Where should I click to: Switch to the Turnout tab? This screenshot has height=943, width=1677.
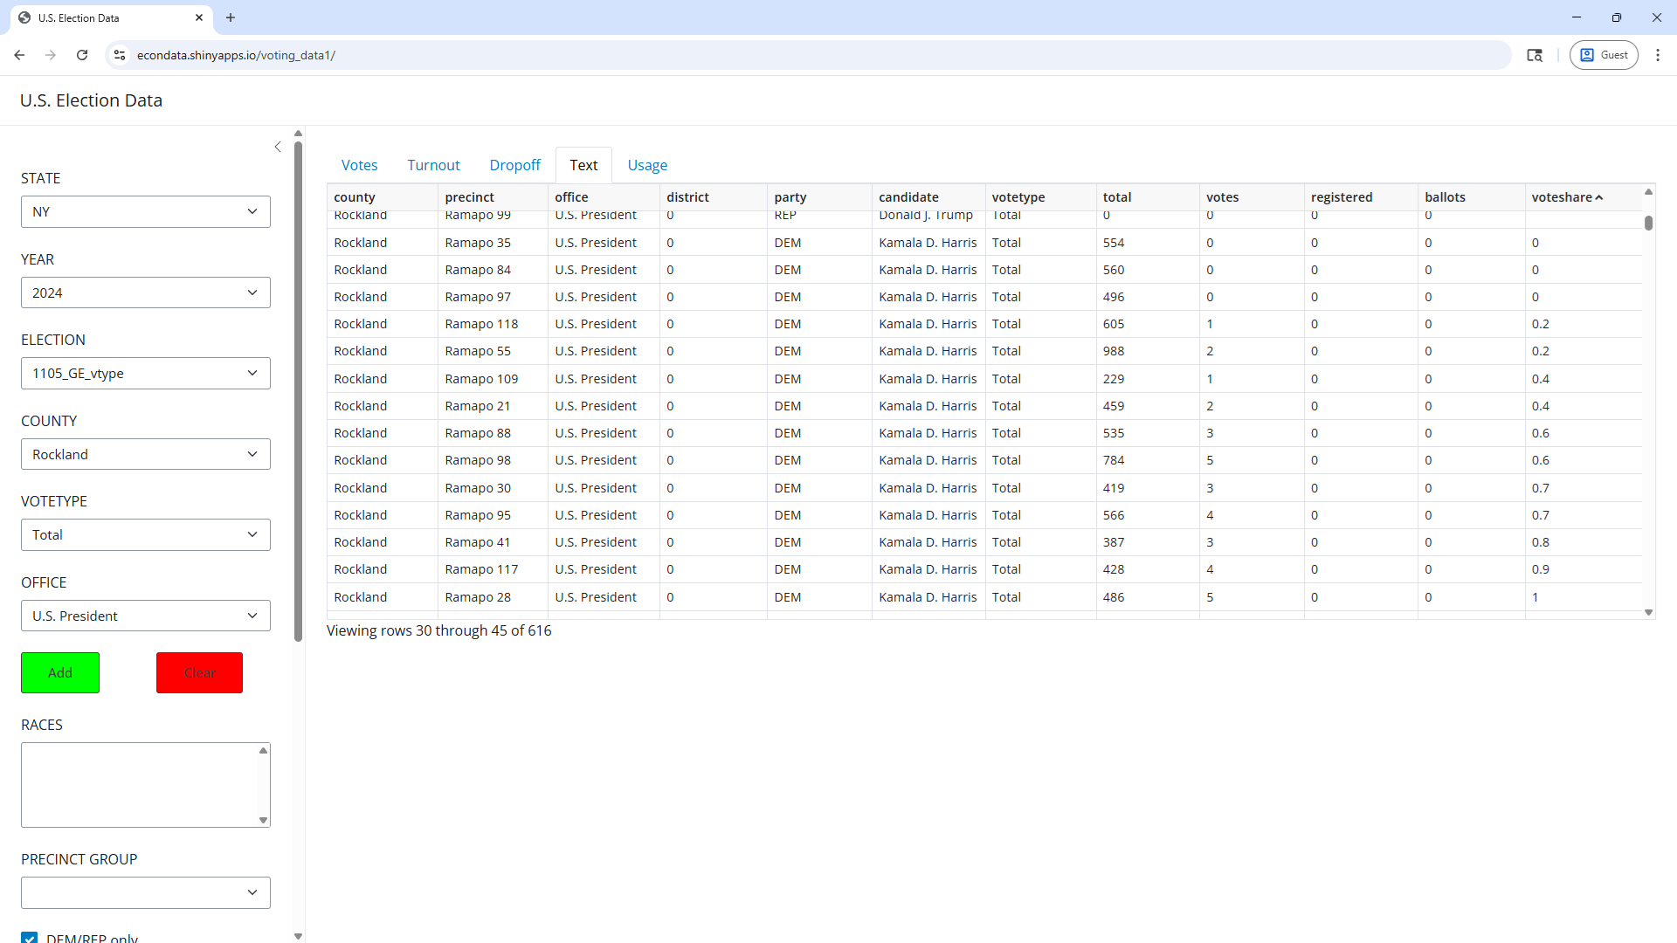tap(433, 165)
